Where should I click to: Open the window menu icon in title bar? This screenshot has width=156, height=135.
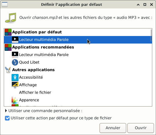(x=5, y=4)
